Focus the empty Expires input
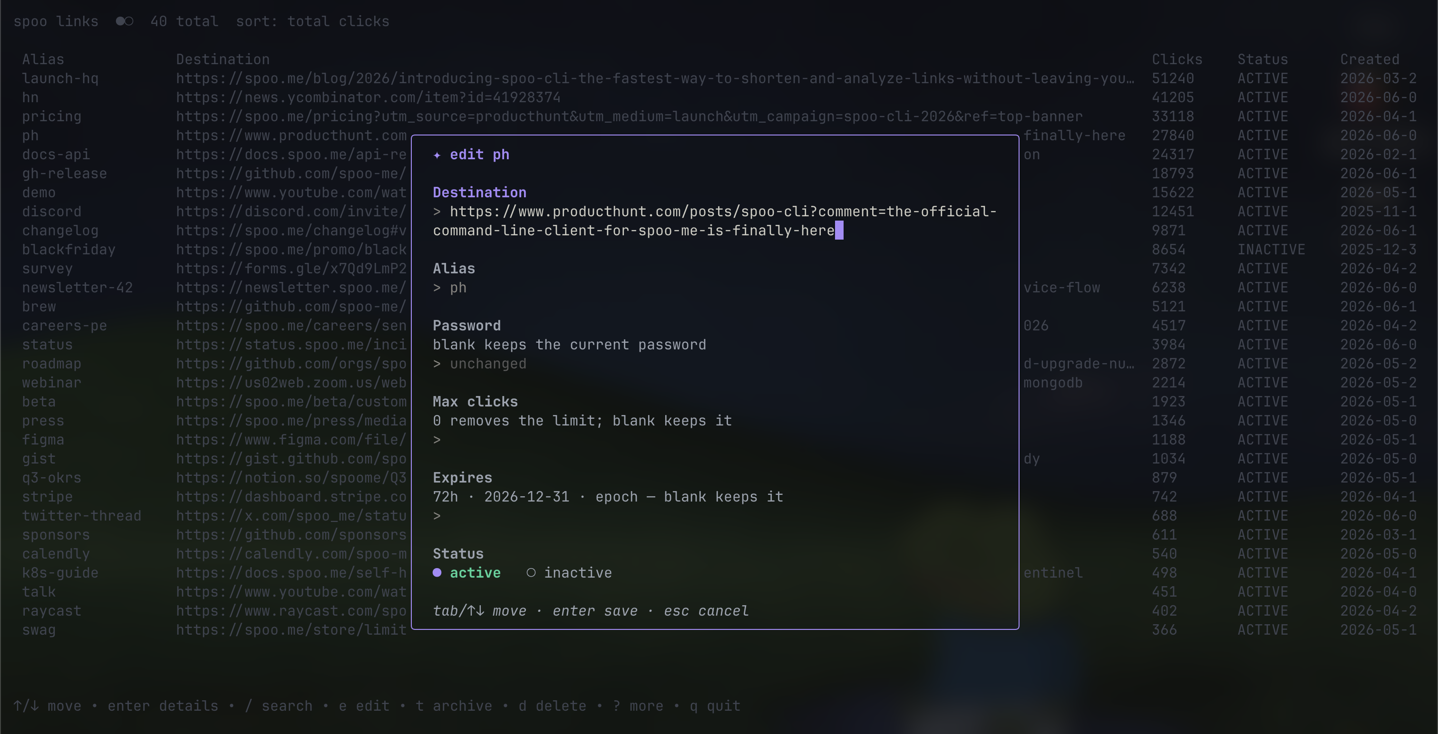This screenshot has width=1438, height=734. [715, 516]
